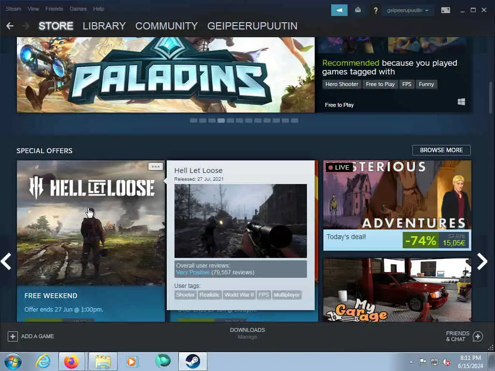
Task: Show next special offers with right arrow
Action: pyautogui.click(x=482, y=261)
